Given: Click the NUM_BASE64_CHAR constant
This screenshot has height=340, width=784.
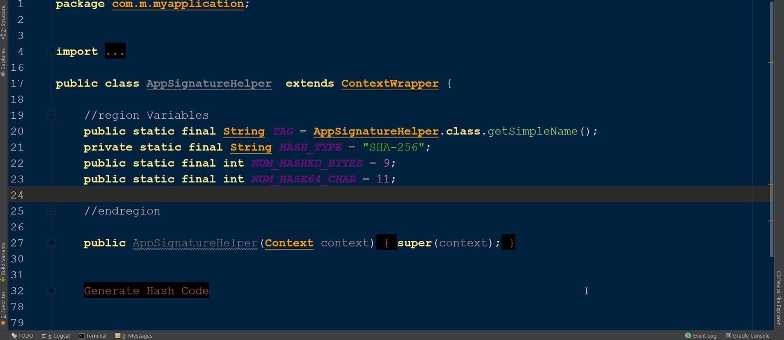Looking at the screenshot, I should (x=304, y=179).
